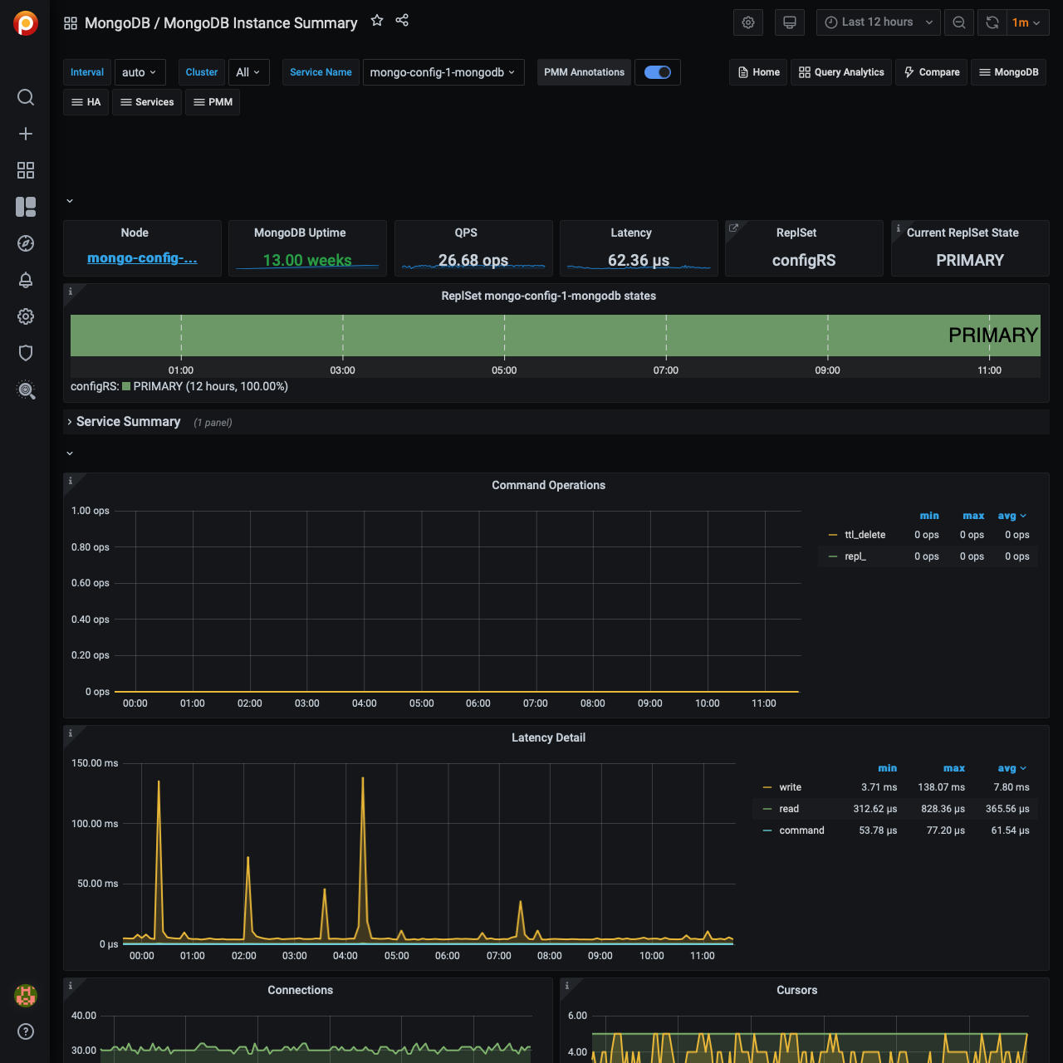This screenshot has height=1063, width=1063.
Task: Click the mongo-config node link
Action: coord(142,258)
